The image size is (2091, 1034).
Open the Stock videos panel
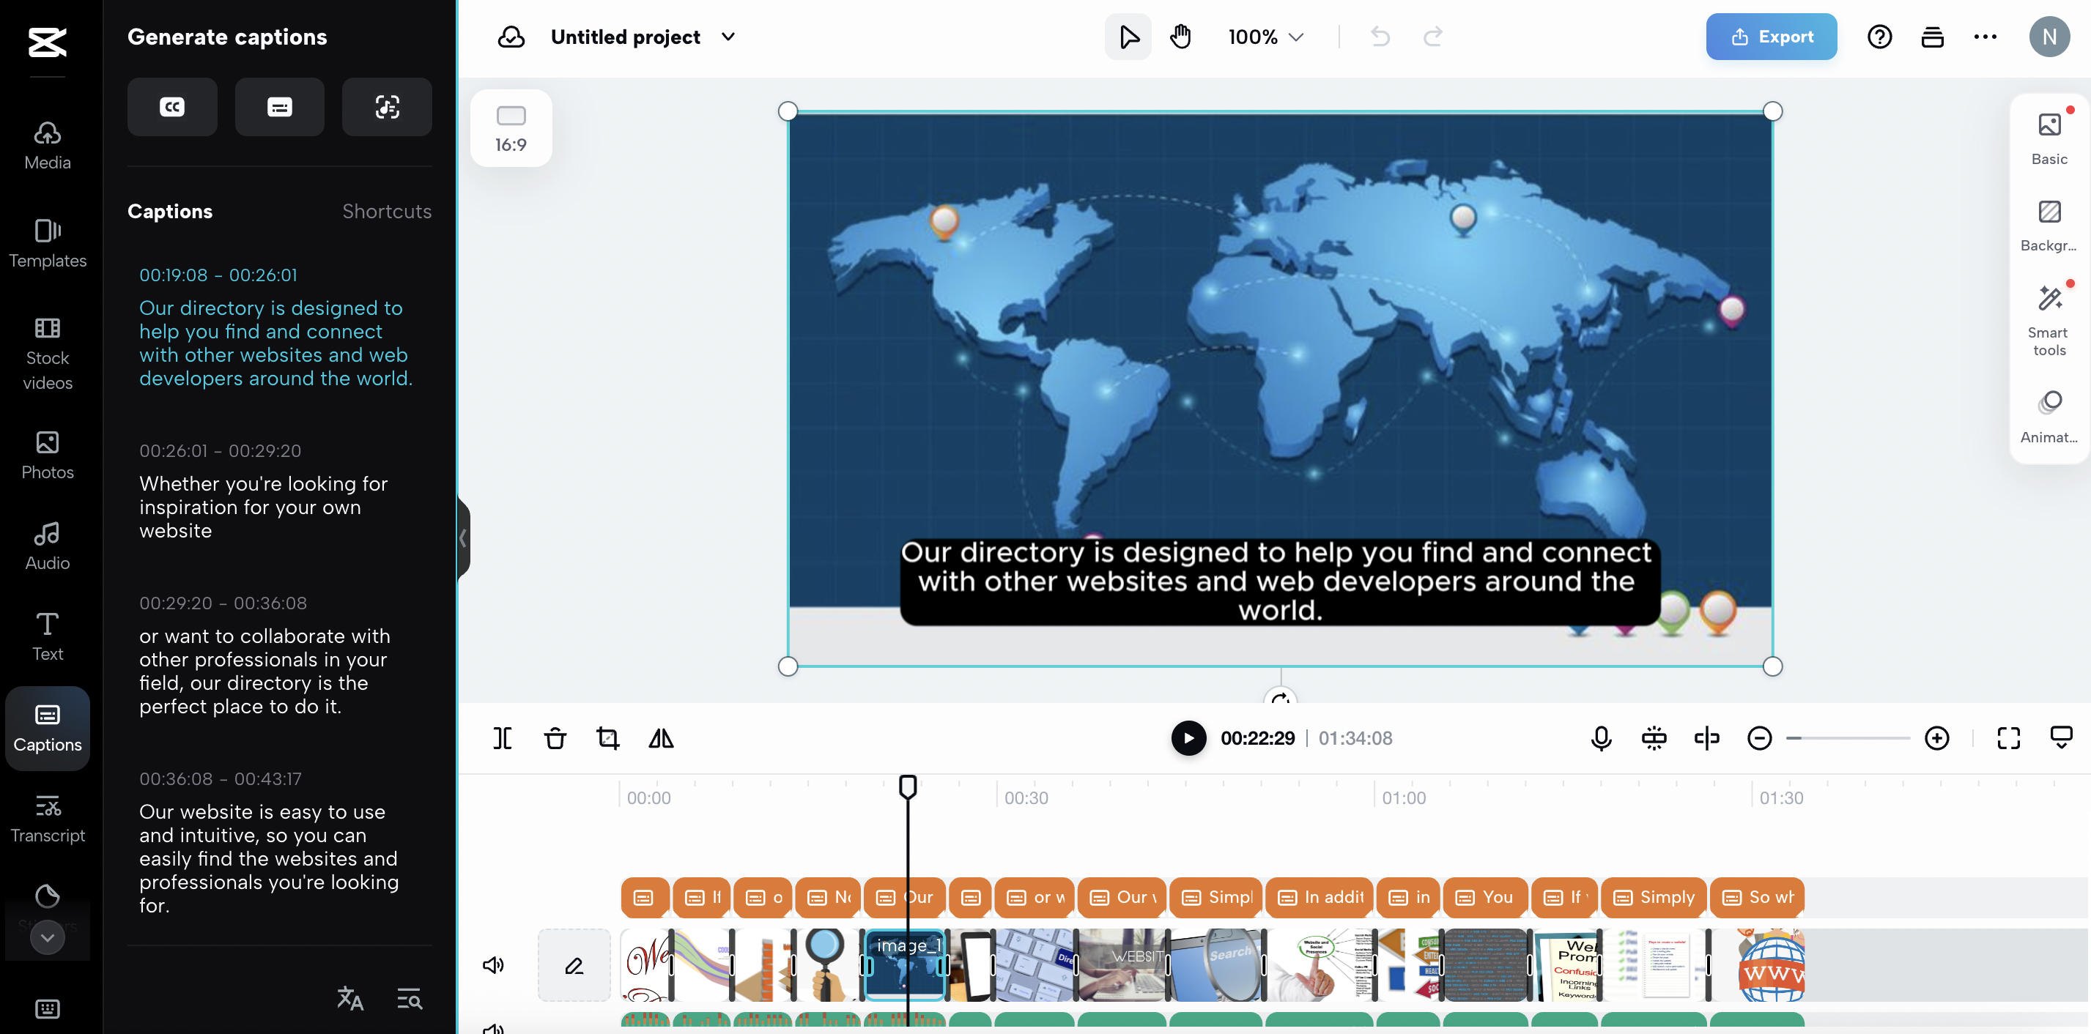point(46,354)
